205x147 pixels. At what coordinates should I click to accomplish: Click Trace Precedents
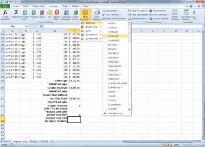click(138, 11)
